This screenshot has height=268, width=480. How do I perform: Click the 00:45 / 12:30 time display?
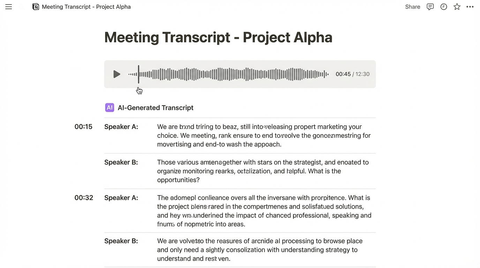tap(352, 74)
